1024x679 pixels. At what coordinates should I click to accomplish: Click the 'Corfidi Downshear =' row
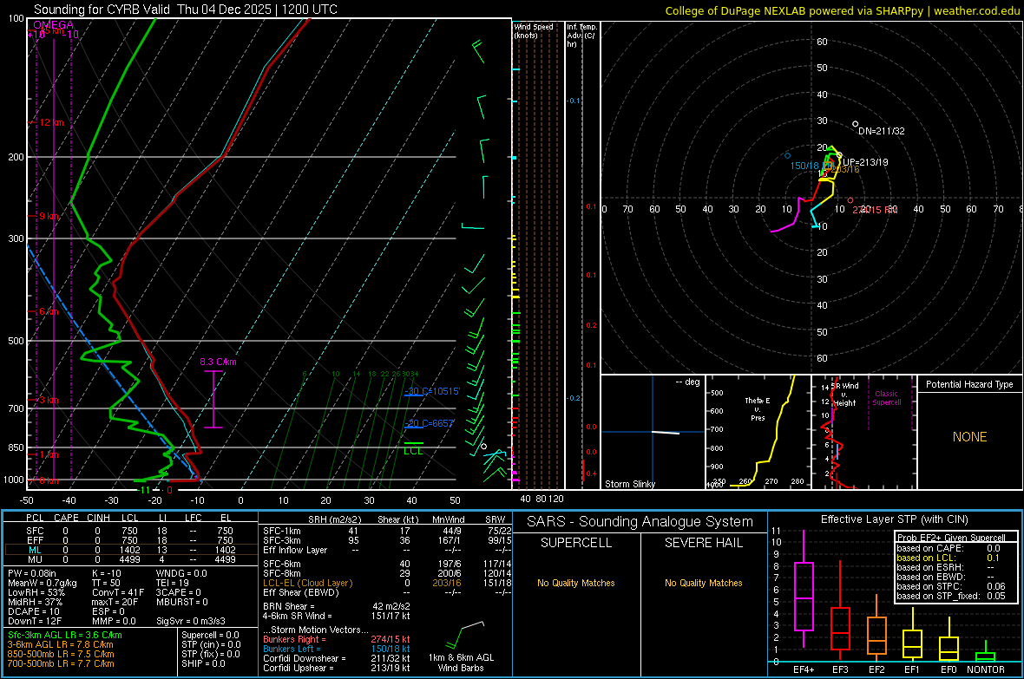337,658
